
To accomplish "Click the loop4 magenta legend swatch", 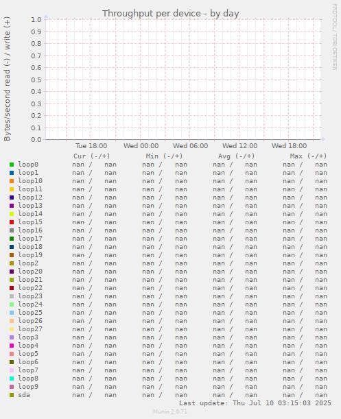I will 12,346.
